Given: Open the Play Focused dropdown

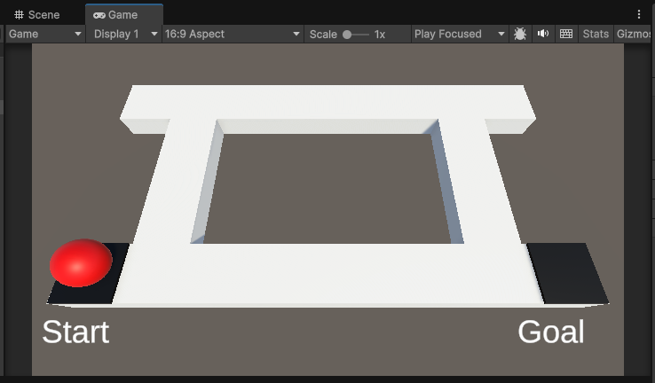Looking at the screenshot, I should pos(458,34).
